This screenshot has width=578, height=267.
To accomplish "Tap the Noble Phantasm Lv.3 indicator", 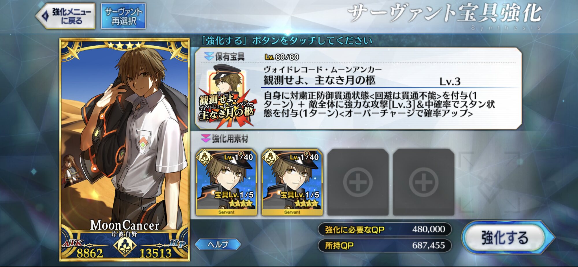I will click(x=450, y=82).
